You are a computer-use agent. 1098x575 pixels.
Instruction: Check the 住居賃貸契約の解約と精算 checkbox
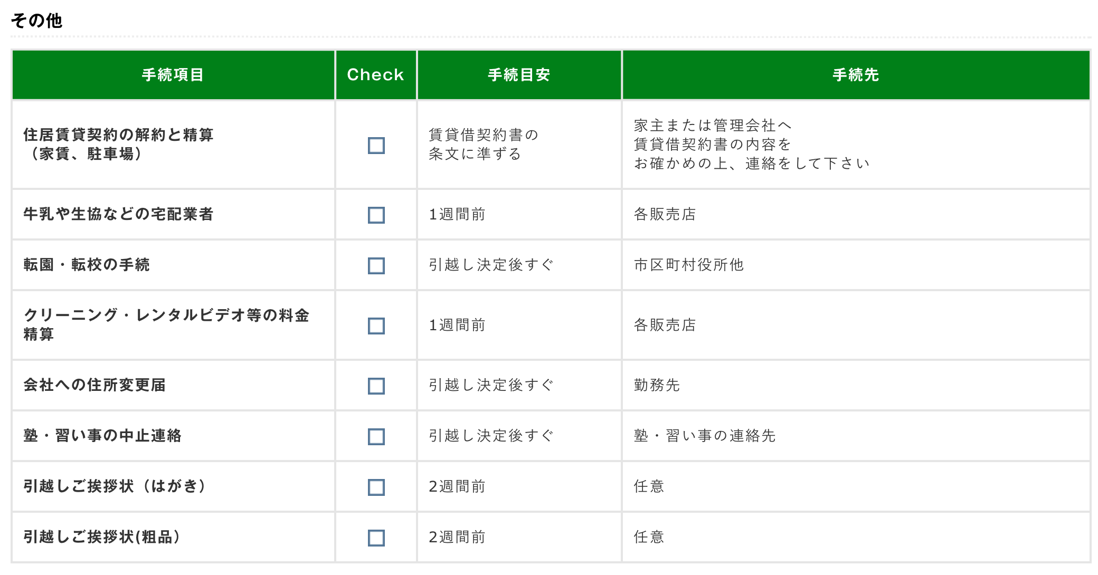[x=376, y=146]
